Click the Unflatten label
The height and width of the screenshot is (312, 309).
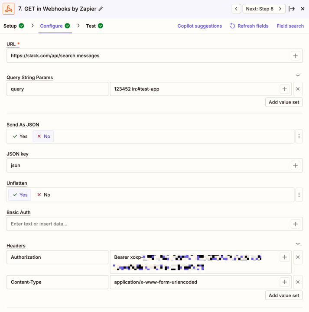click(17, 183)
